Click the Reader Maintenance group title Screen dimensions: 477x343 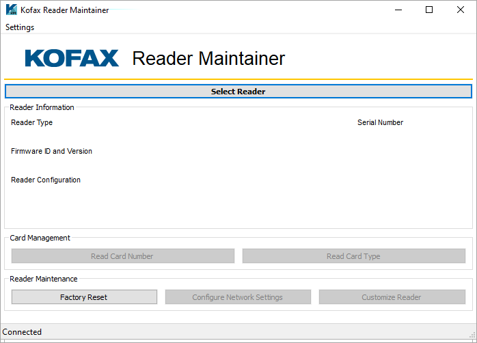(x=44, y=279)
